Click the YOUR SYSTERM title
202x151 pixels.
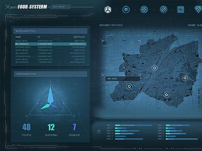coord(32,7)
